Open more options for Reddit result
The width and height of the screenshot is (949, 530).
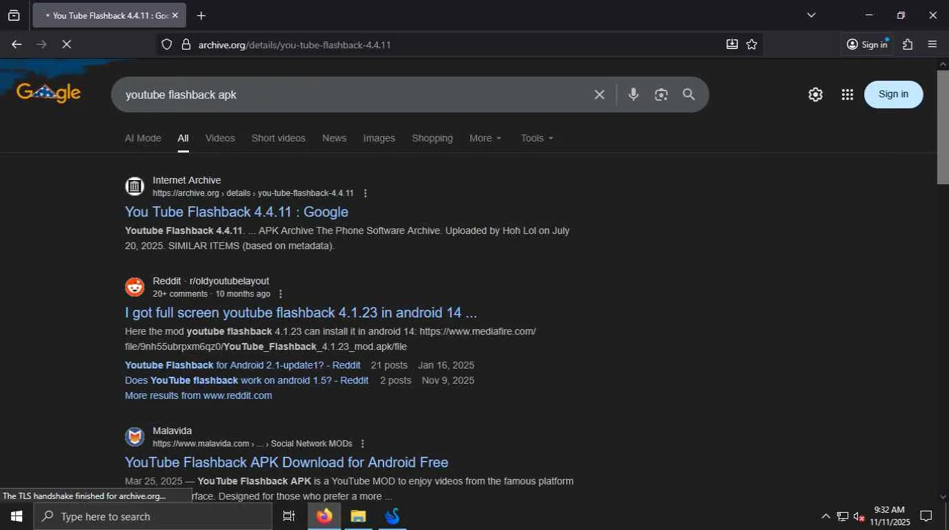(x=280, y=294)
